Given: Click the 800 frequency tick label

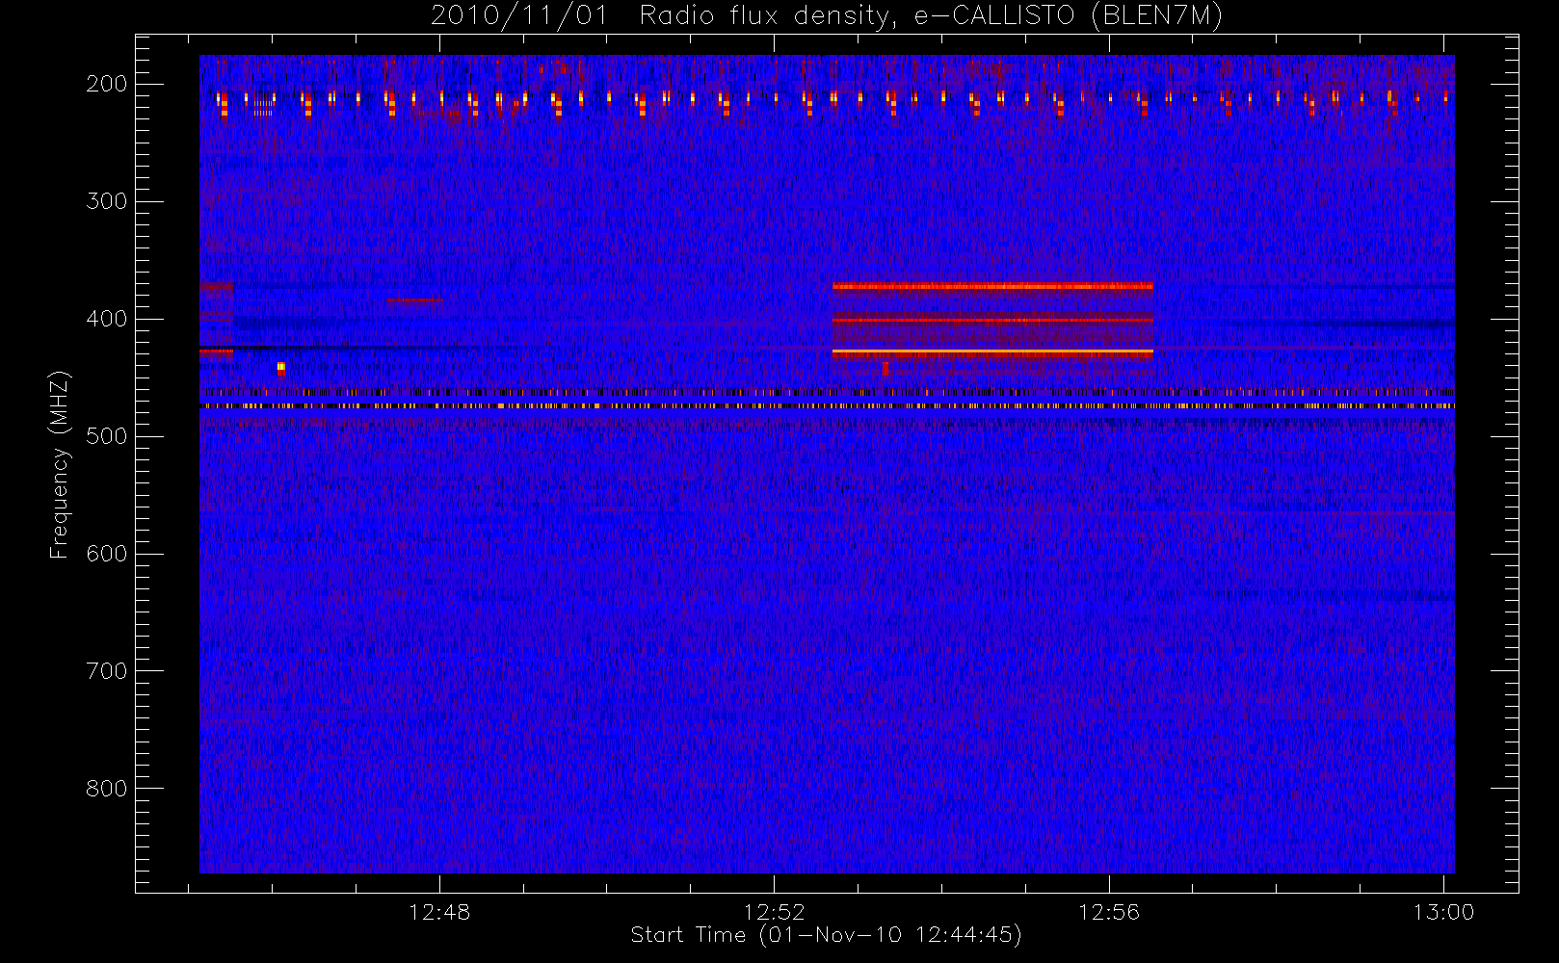Looking at the screenshot, I should [x=107, y=789].
